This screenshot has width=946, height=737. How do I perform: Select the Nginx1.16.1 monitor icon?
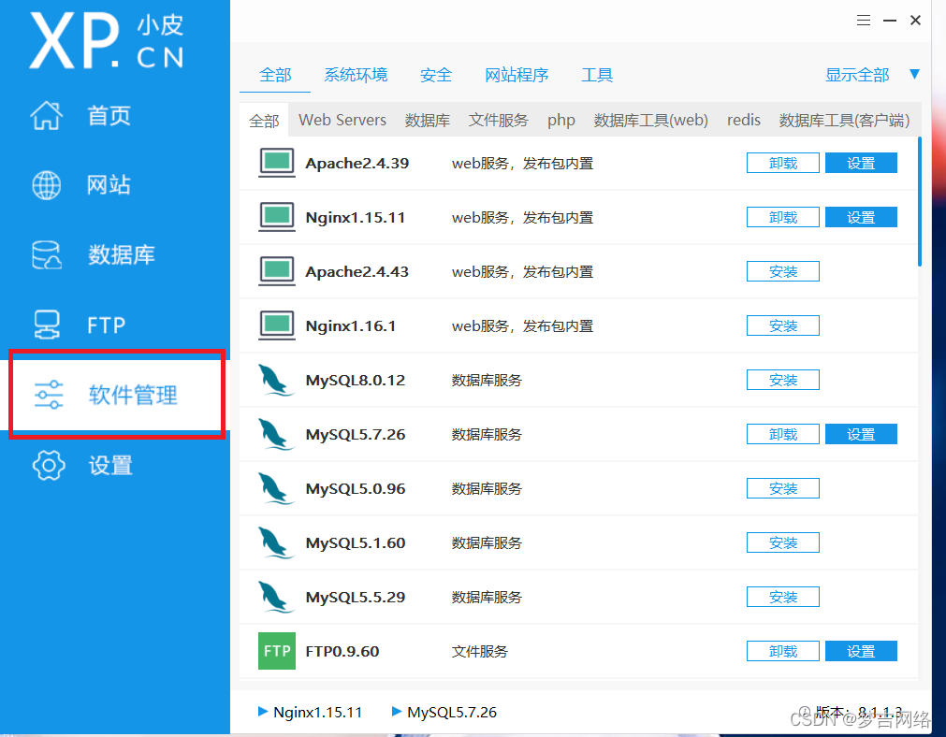coord(277,325)
